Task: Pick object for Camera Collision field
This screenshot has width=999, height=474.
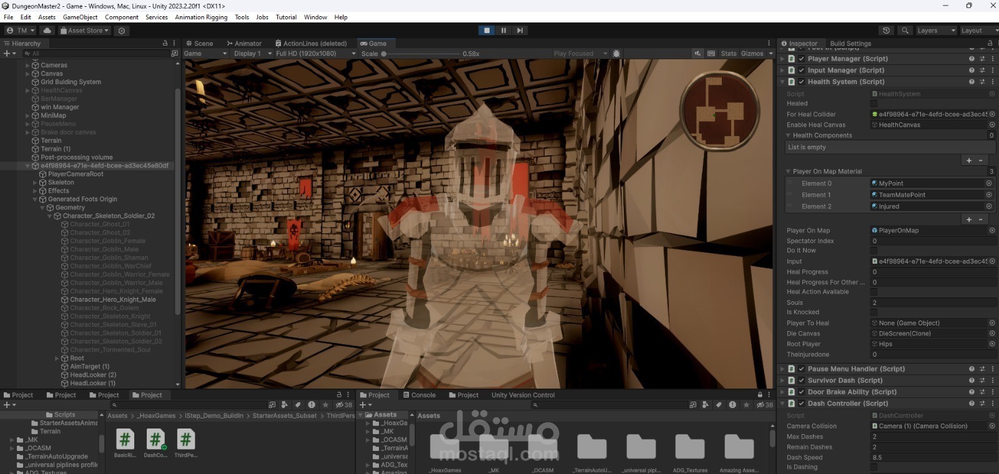Action: click(992, 426)
